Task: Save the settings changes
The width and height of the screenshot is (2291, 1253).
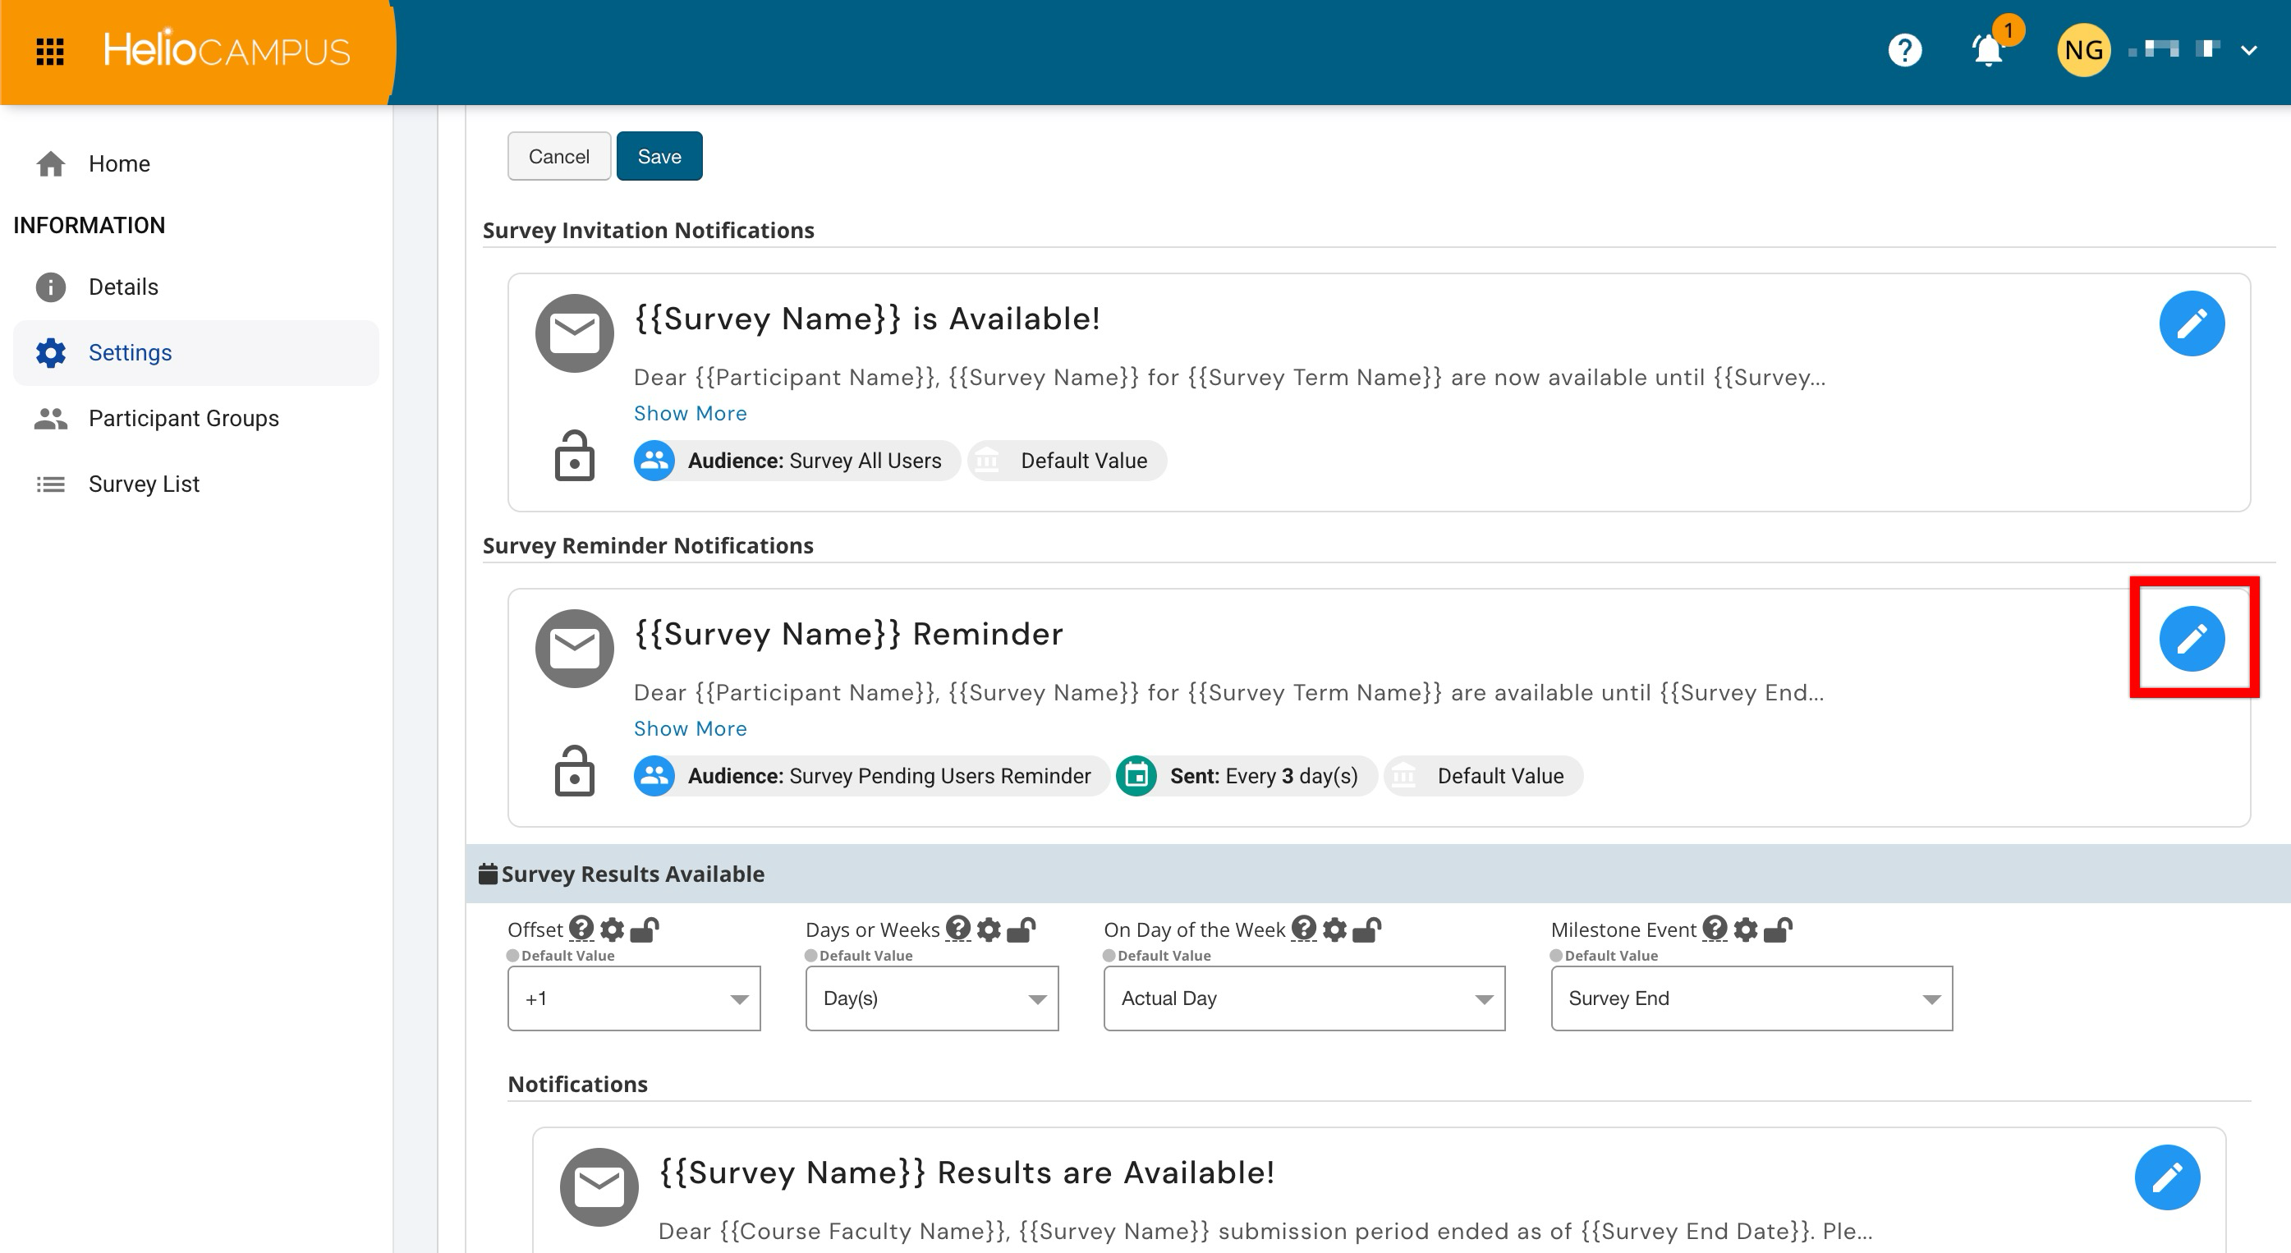Action: [x=659, y=156]
